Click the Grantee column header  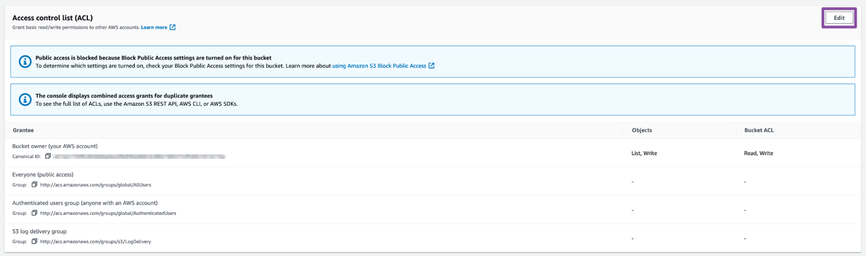tap(23, 130)
